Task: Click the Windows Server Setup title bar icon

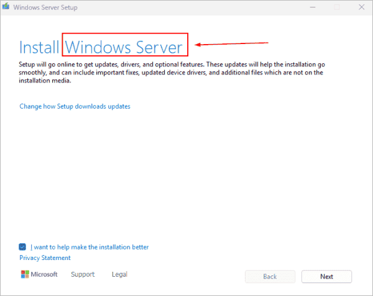Action: 6,6
